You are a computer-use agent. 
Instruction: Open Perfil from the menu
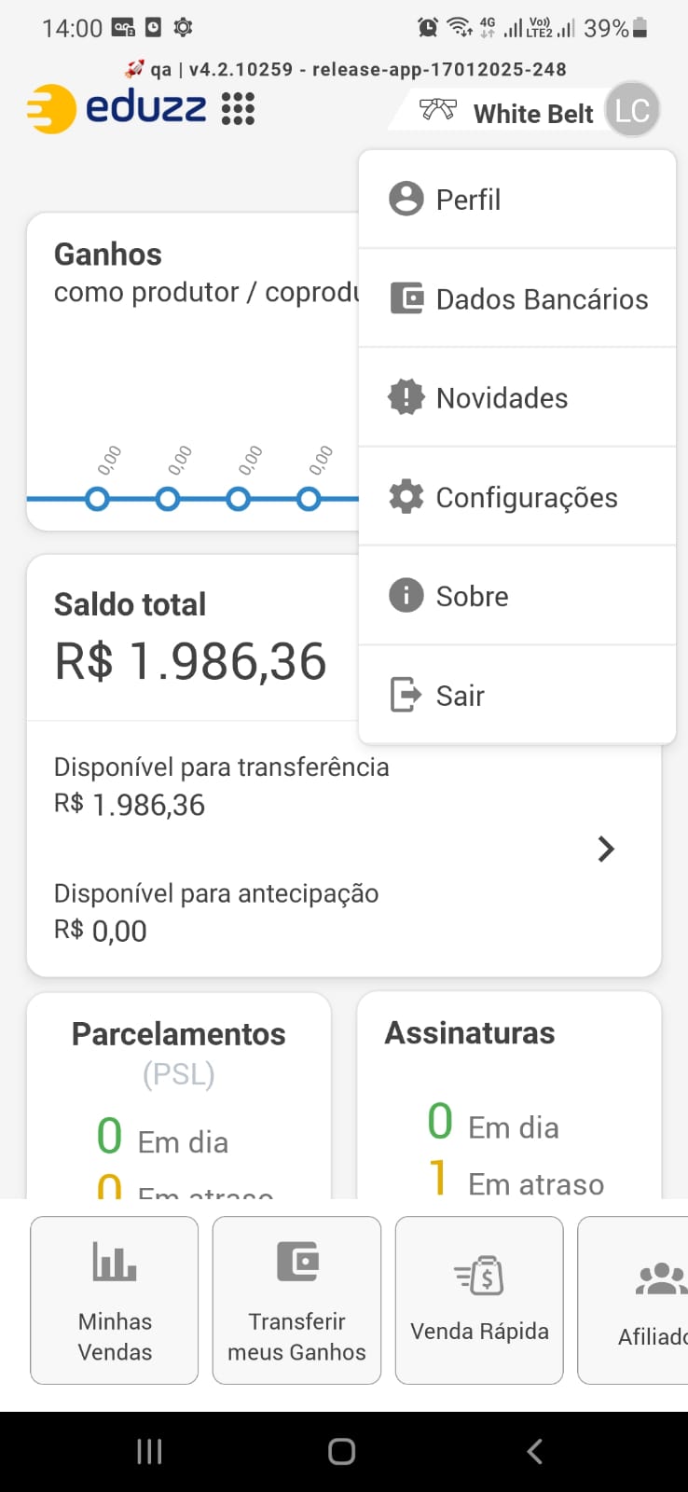pyautogui.click(x=517, y=200)
